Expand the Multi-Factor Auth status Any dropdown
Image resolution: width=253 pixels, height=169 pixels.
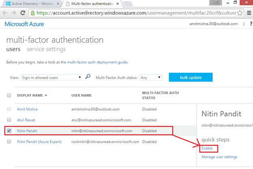150,78
